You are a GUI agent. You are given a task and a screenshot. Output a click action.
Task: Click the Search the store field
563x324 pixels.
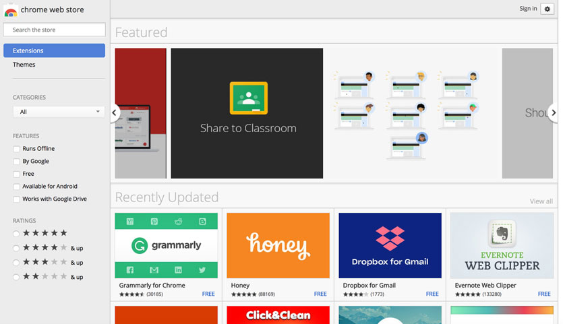pos(54,30)
